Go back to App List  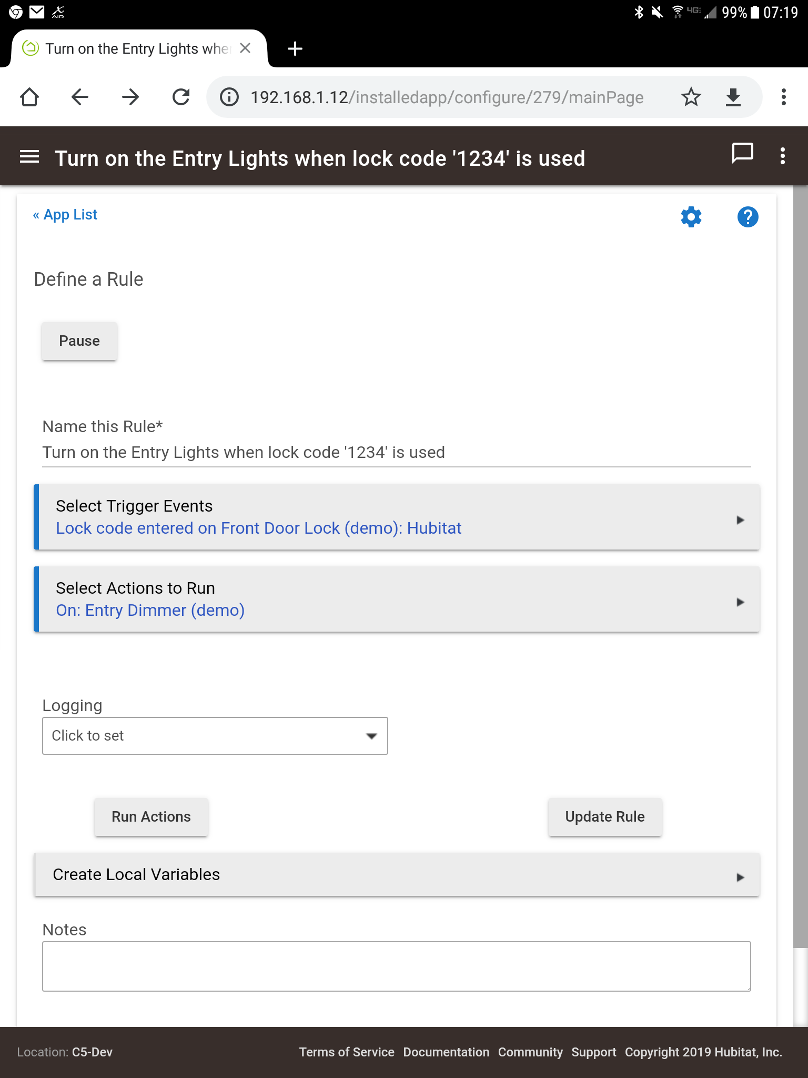[65, 215]
